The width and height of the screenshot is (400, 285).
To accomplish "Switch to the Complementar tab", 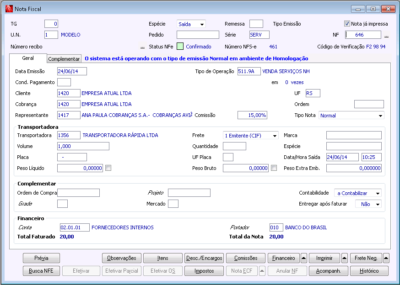I will 64,59.
